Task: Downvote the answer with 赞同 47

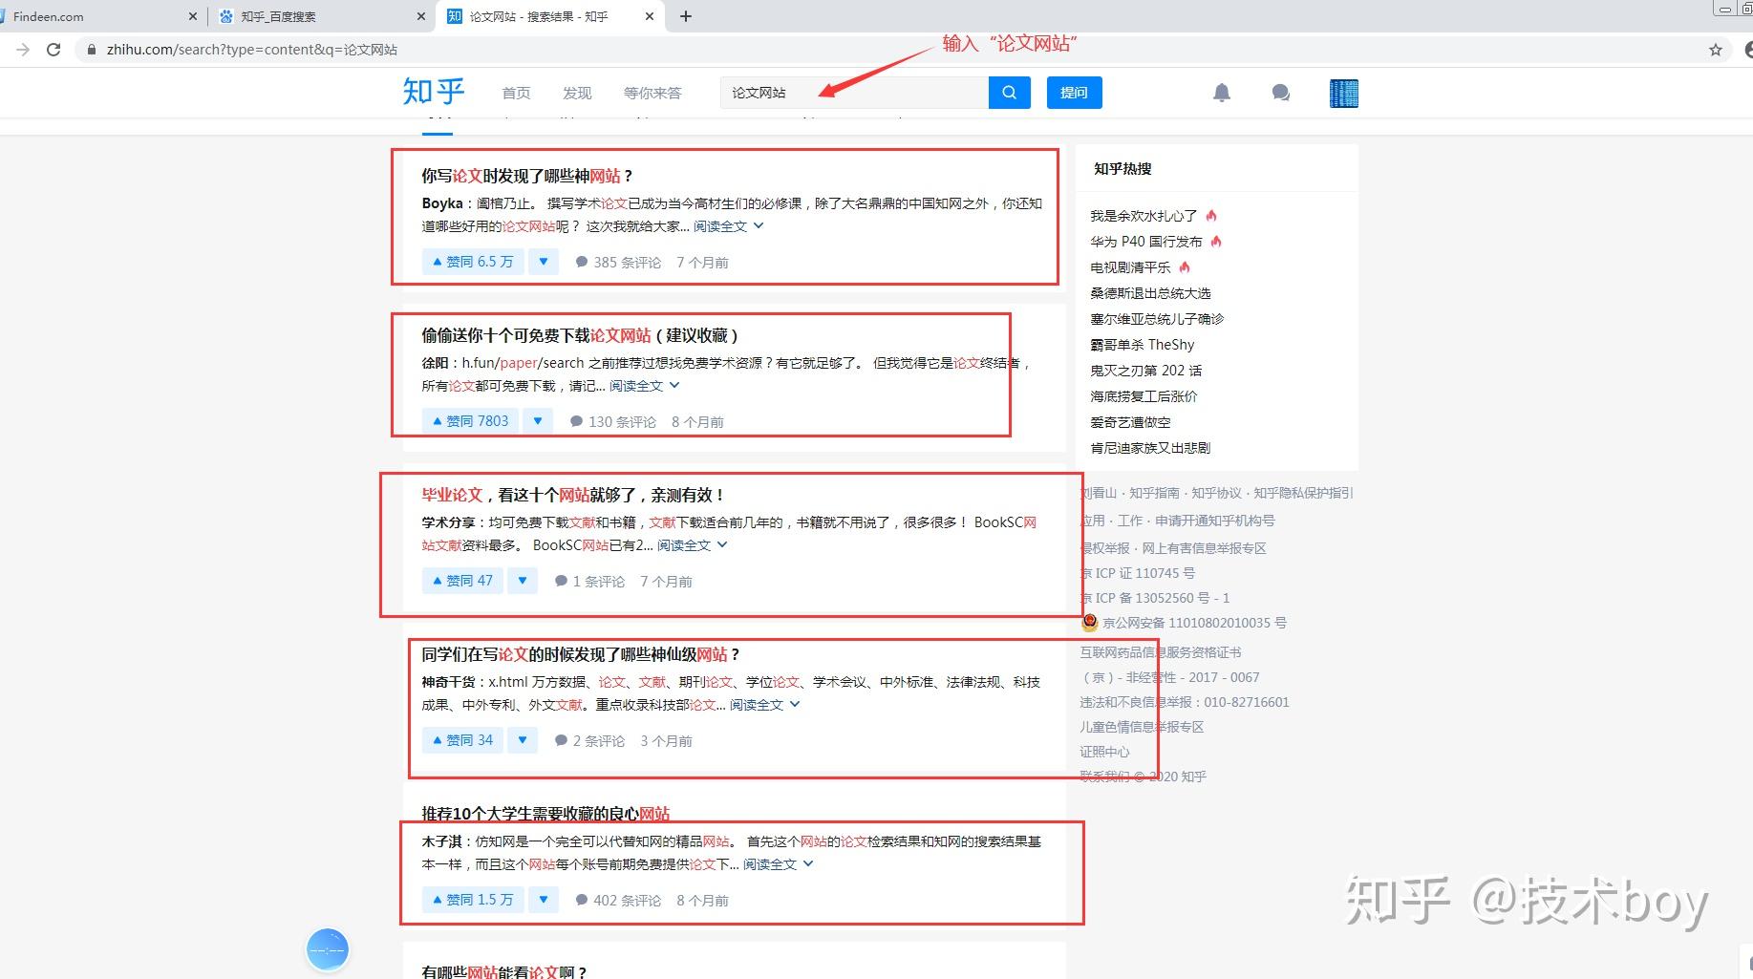Action: coord(523,581)
